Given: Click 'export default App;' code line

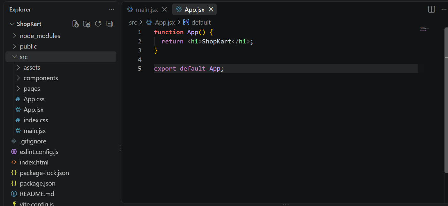Looking at the screenshot, I should tap(189, 68).
